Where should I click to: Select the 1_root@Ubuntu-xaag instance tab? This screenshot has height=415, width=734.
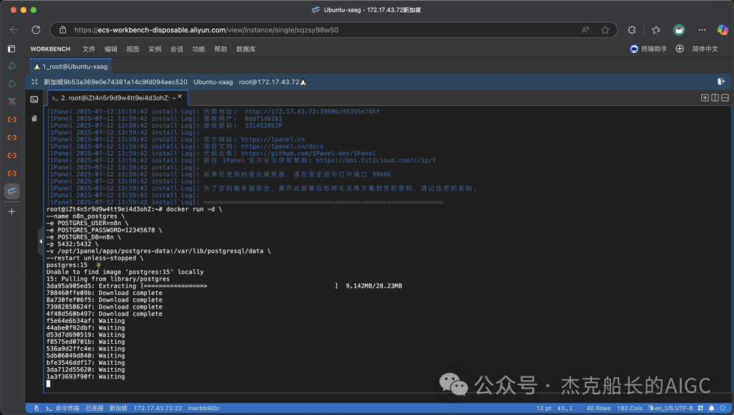[71, 66]
